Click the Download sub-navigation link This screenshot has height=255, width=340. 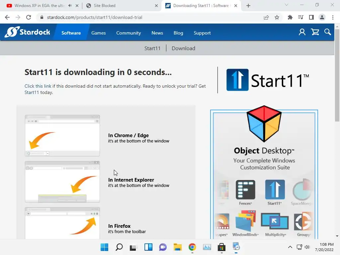[183, 48]
